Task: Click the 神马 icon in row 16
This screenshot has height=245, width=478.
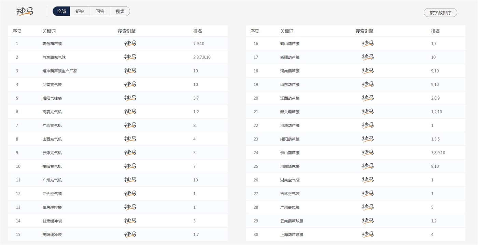Action: (x=368, y=44)
